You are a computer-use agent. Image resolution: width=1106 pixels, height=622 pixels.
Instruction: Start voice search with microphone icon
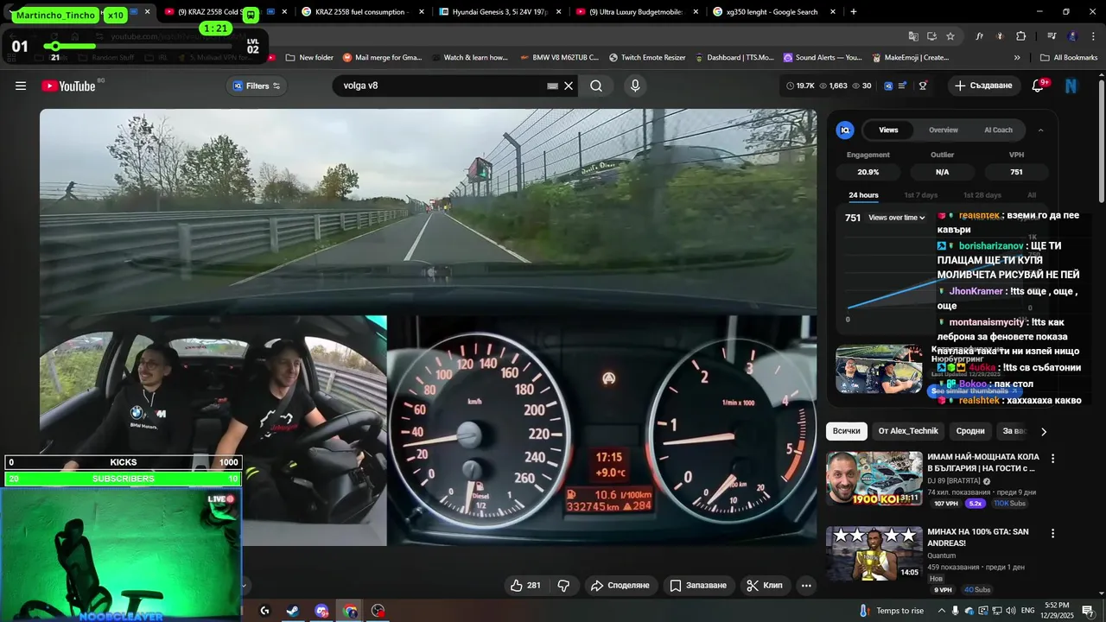635,86
